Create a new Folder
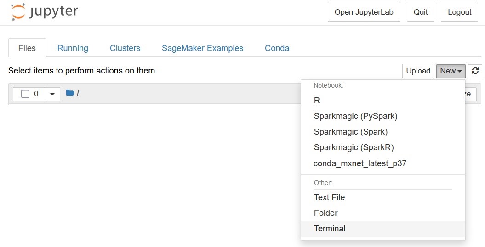This screenshot has width=485, height=247. (x=383, y=213)
